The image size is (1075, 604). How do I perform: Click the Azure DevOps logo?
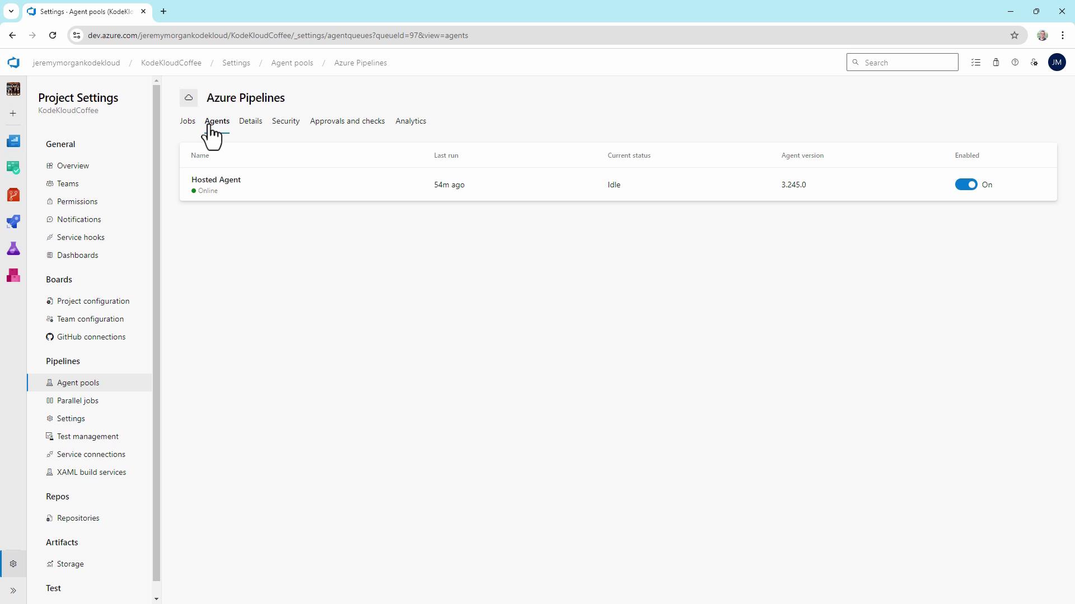(x=13, y=63)
